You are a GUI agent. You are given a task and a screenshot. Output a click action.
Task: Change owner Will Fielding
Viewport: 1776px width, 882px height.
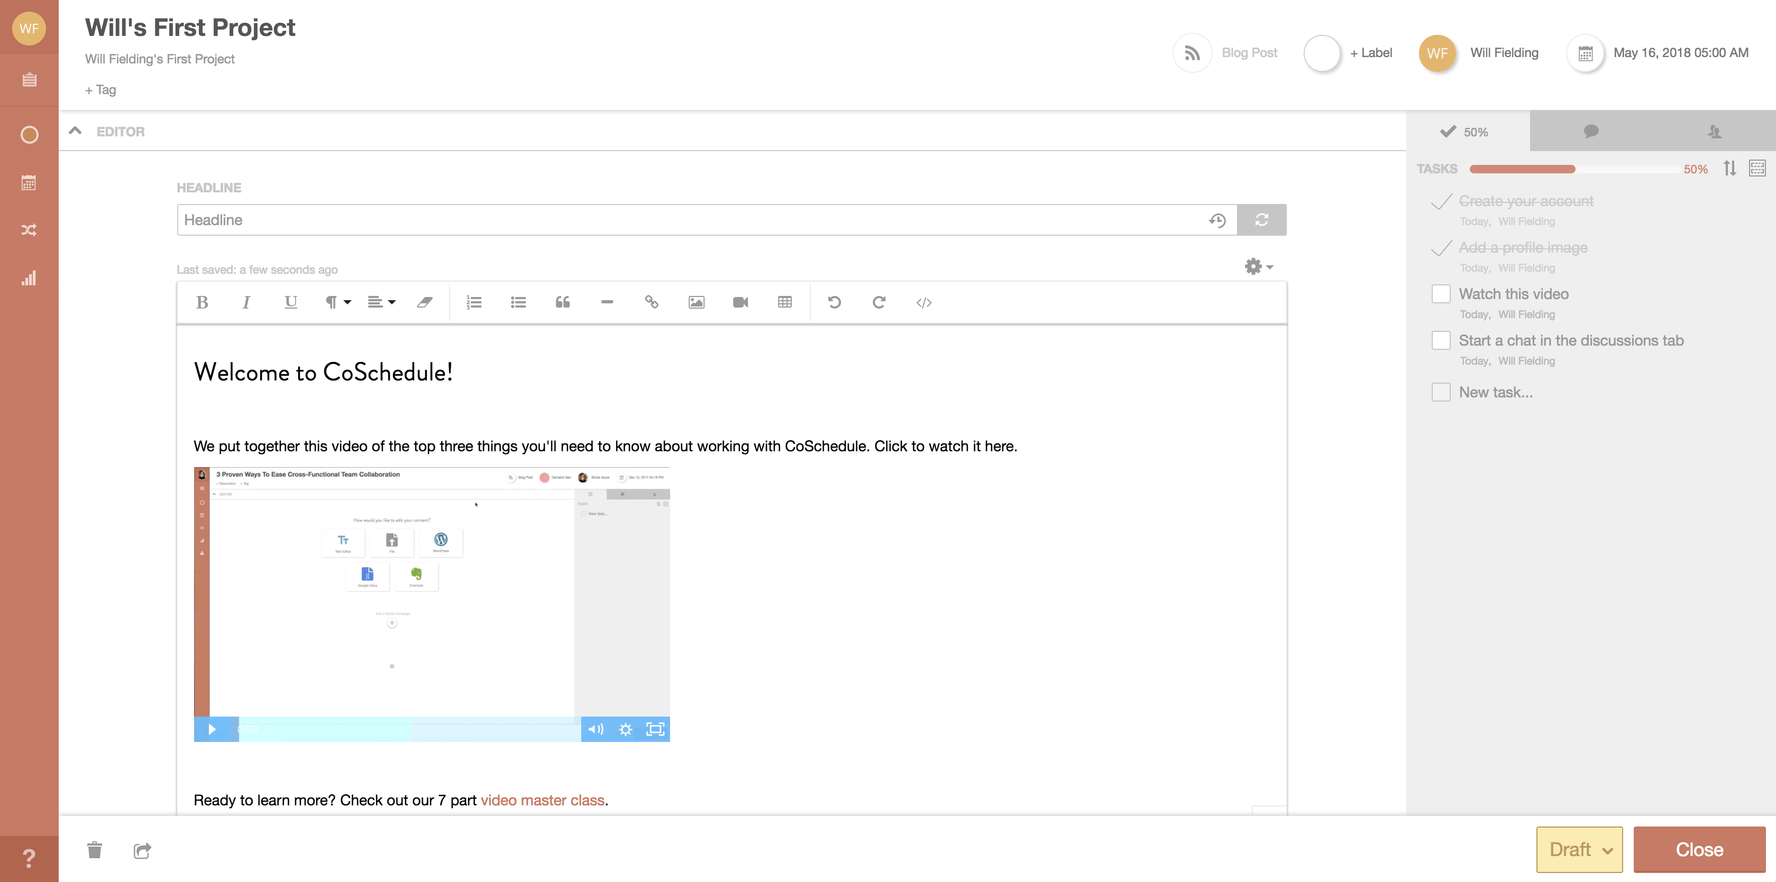pos(1479,53)
